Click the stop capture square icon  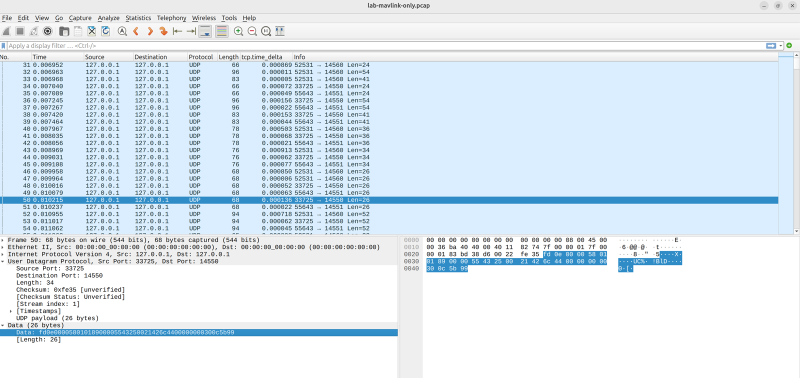pyautogui.click(x=20, y=31)
